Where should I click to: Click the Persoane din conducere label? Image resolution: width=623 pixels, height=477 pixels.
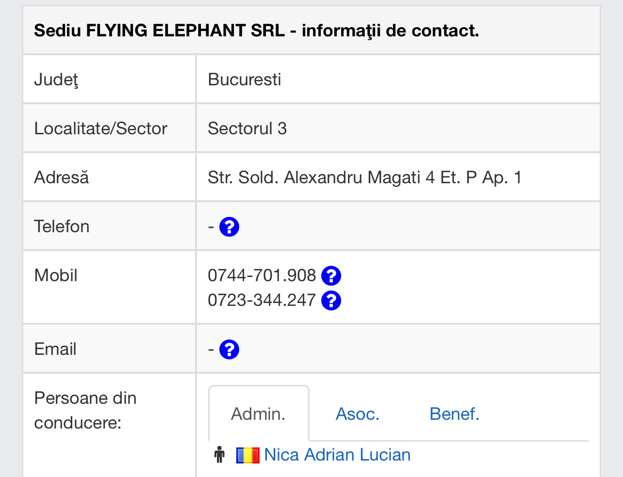pos(85,410)
